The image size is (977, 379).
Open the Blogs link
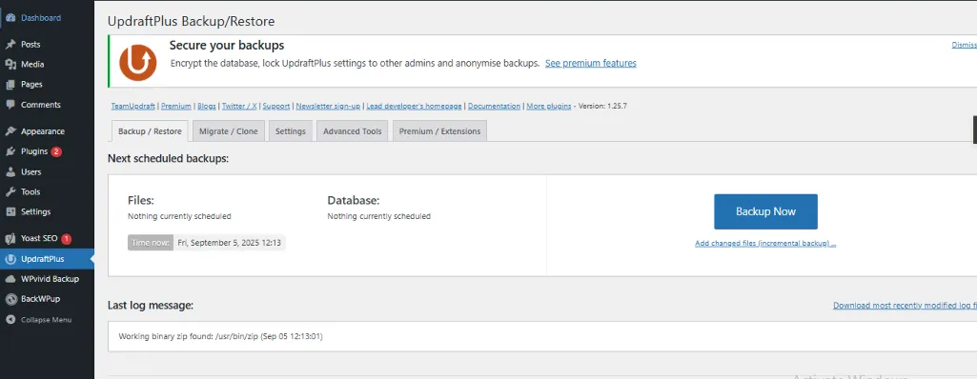(x=207, y=106)
